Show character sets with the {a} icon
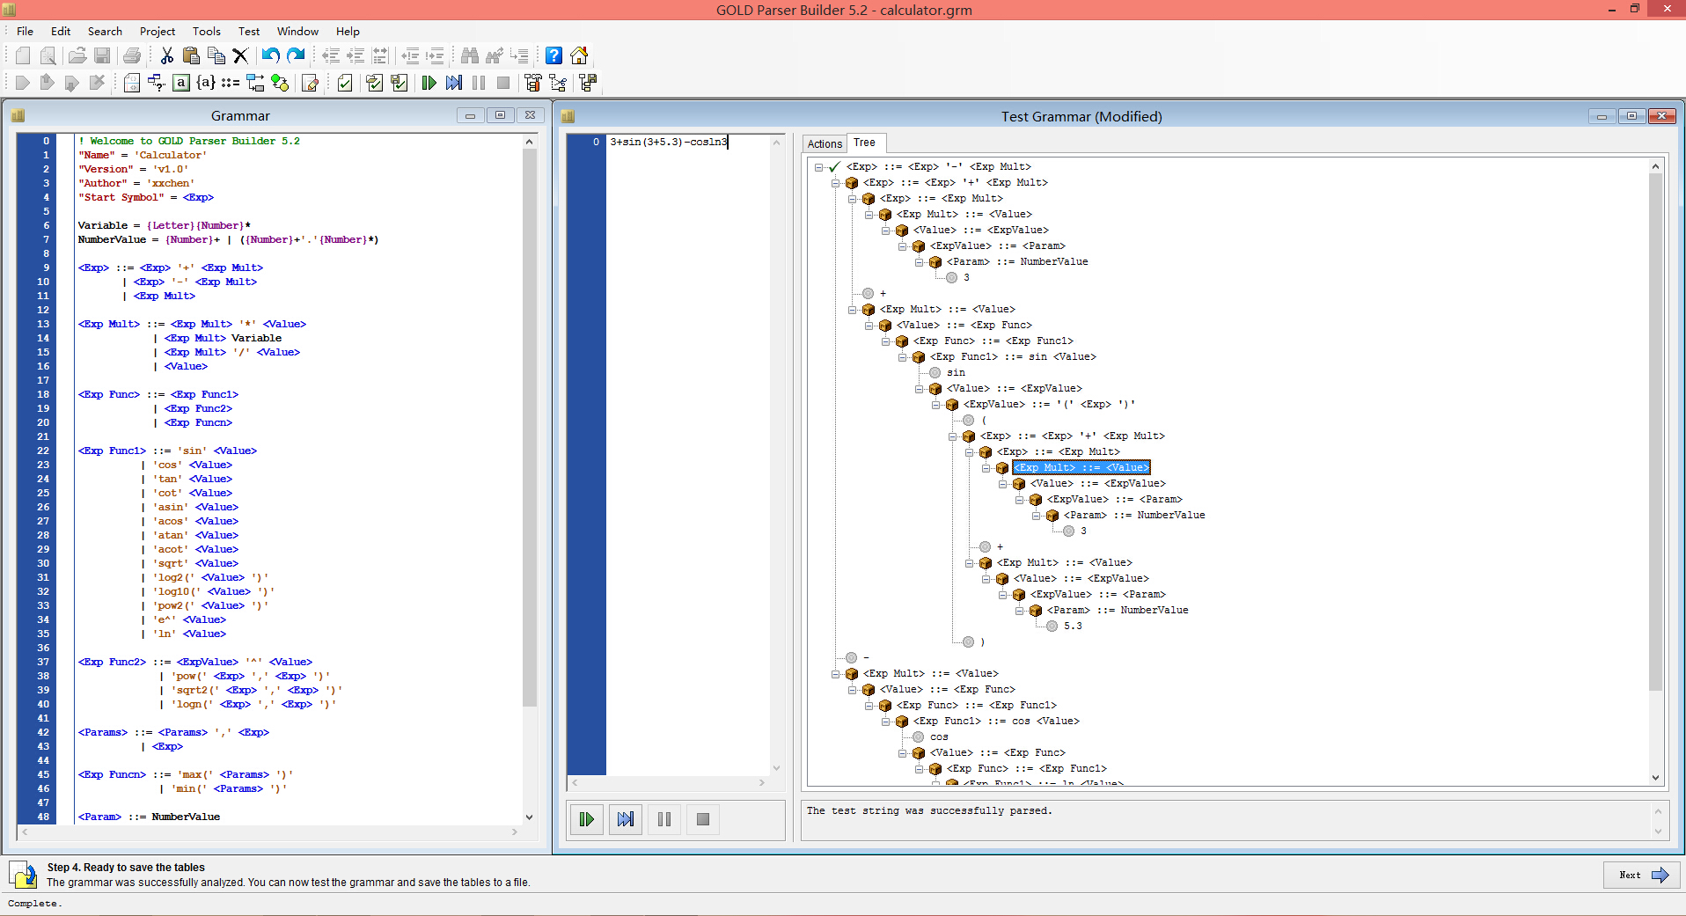 pyautogui.click(x=206, y=83)
